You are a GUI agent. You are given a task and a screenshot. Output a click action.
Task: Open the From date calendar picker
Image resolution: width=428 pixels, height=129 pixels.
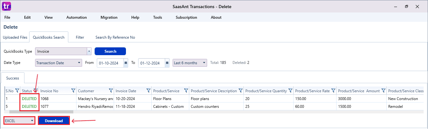(126, 63)
